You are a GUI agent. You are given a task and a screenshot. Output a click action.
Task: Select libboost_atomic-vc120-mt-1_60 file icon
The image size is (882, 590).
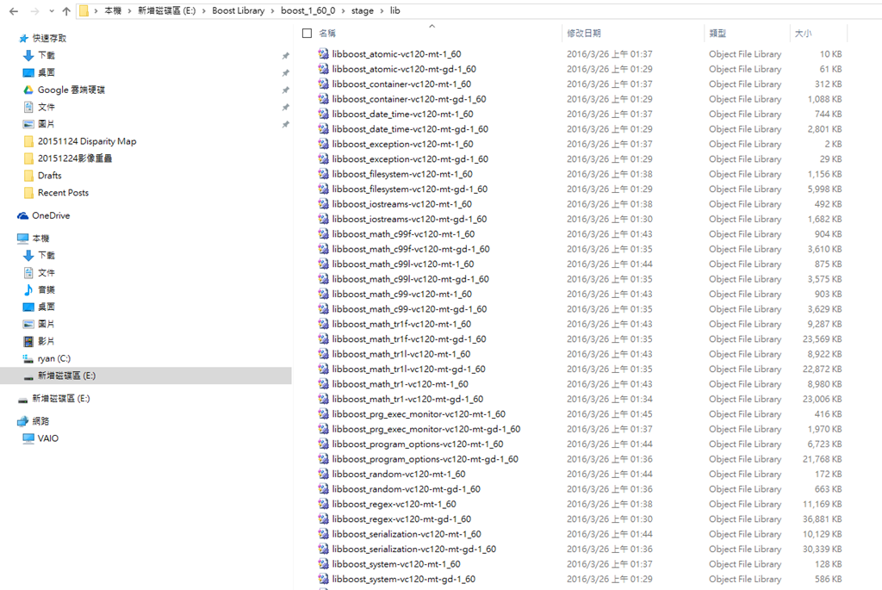point(324,54)
